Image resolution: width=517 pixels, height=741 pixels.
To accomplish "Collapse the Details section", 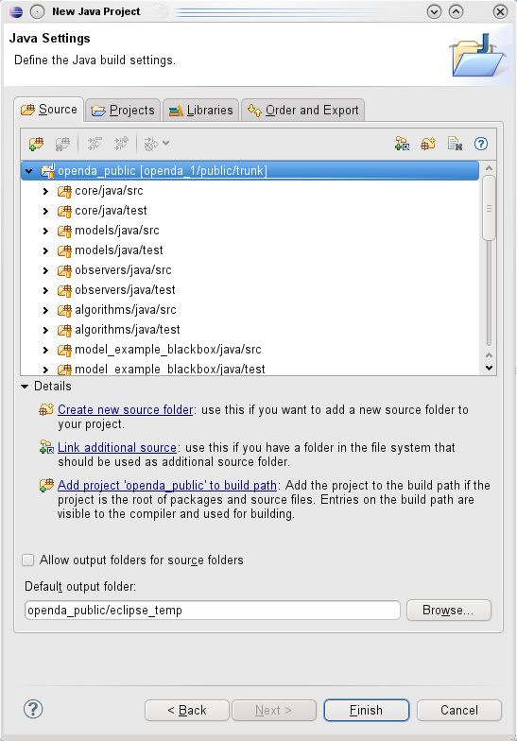I will tap(25, 387).
